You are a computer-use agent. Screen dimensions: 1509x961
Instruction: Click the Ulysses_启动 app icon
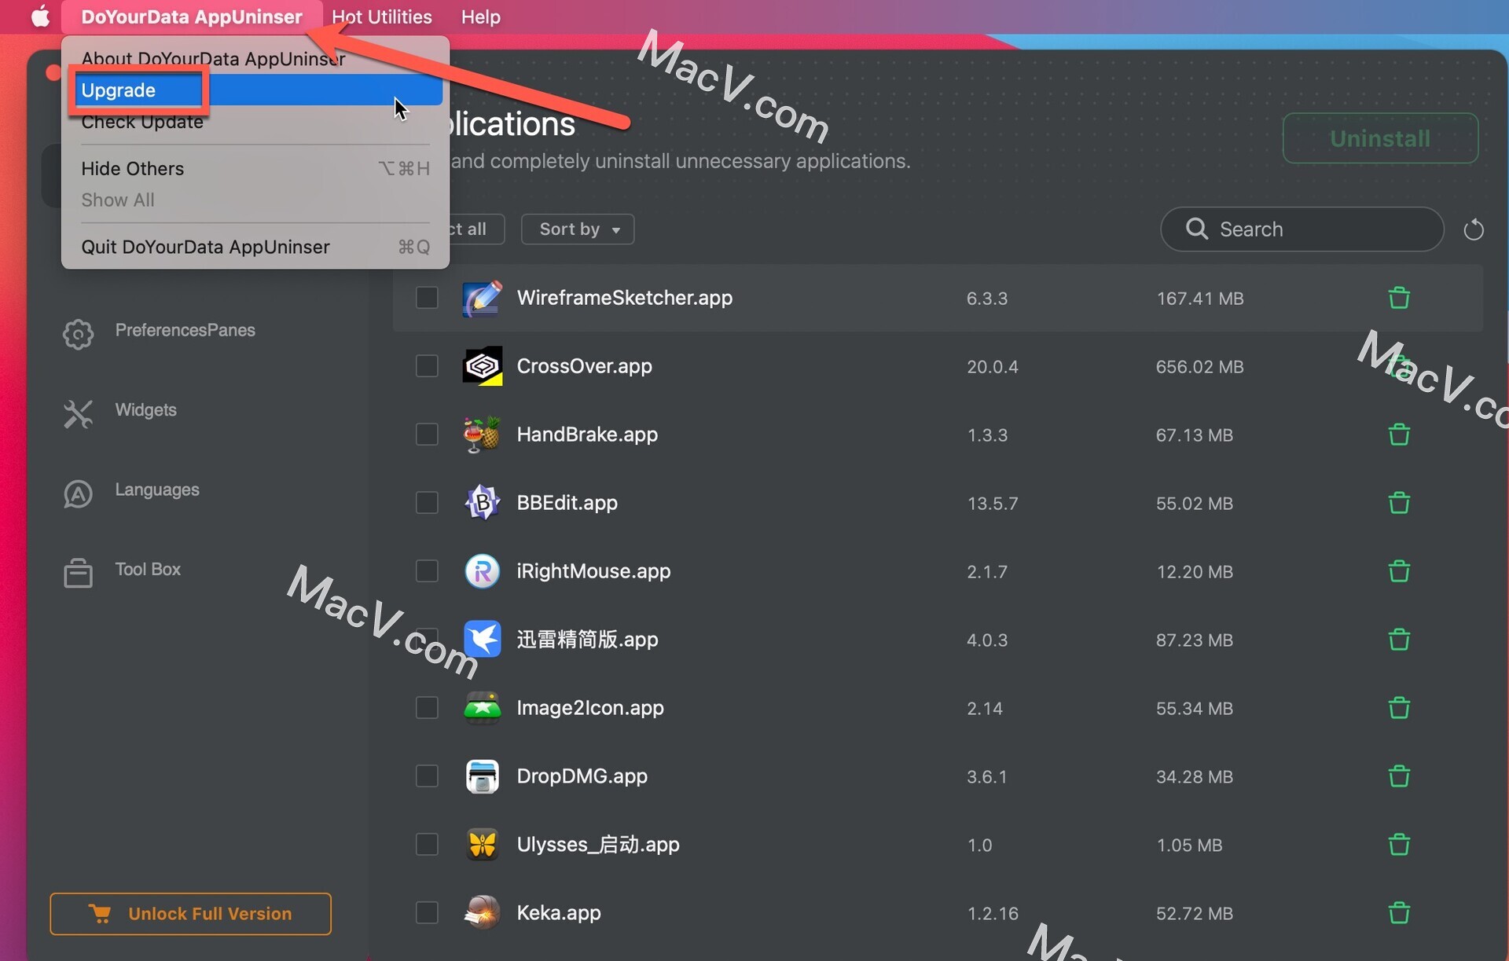482,845
